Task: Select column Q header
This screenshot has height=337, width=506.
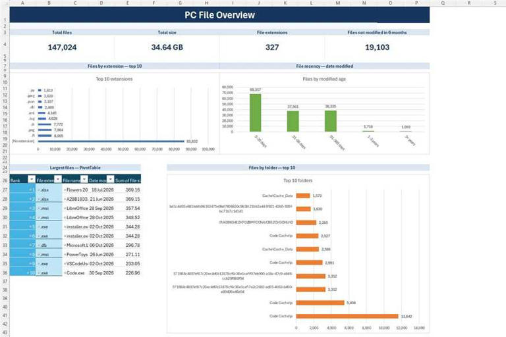Action: (x=443, y=3)
